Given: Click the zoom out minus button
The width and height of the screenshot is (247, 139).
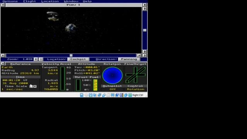Looking at the screenshot, I should (x=41, y=59).
